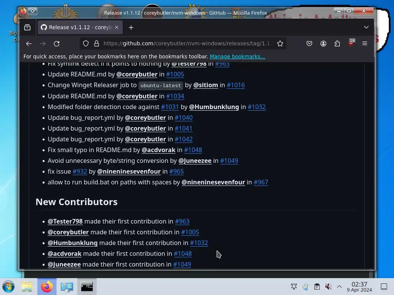This screenshot has width=394, height=295.
Task: Open @acdvorak under New Contributors
Action: coord(65,254)
